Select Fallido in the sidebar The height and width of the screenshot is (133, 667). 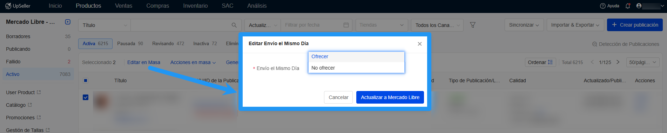click(38, 62)
